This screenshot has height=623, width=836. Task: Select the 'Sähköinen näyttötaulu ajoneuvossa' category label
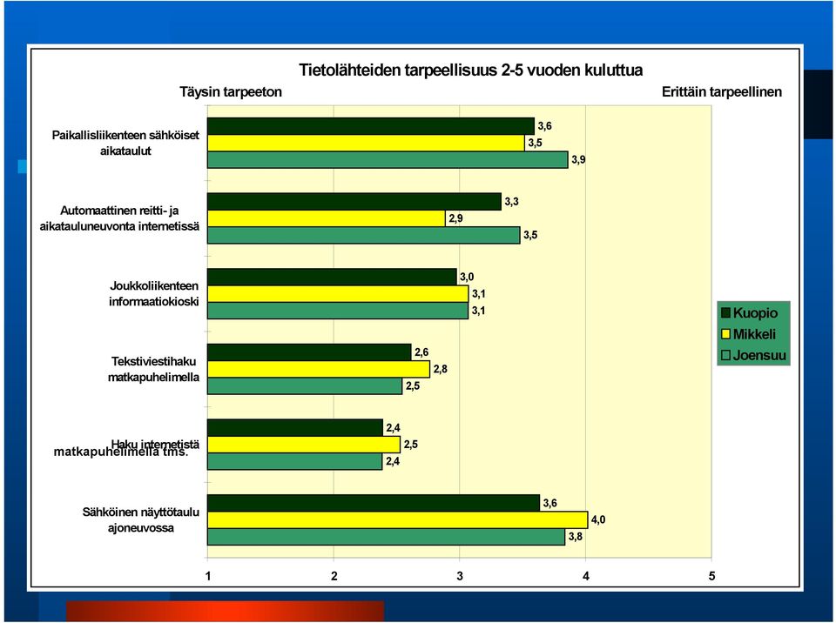point(141,520)
